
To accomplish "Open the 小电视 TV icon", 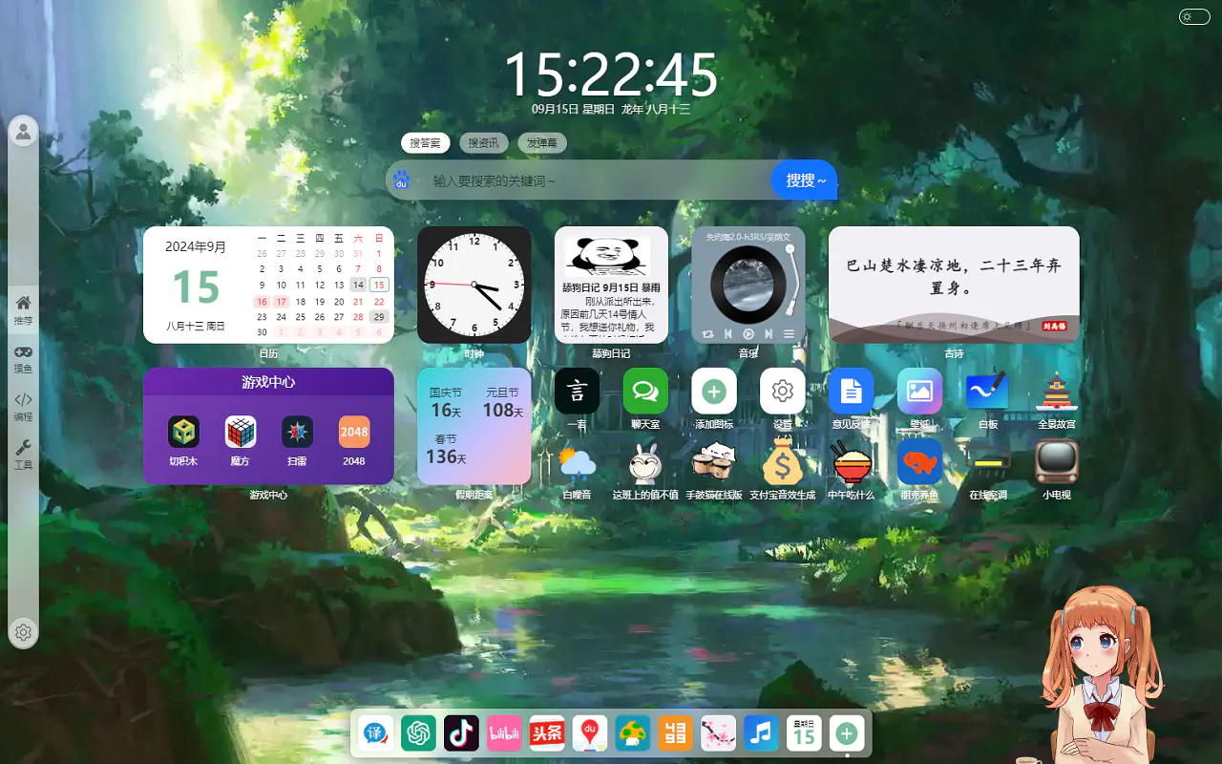I will pyautogui.click(x=1057, y=462).
